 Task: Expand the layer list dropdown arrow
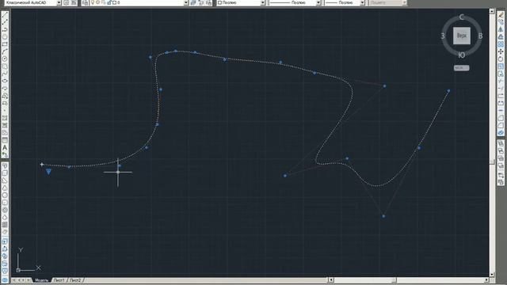point(186,2)
